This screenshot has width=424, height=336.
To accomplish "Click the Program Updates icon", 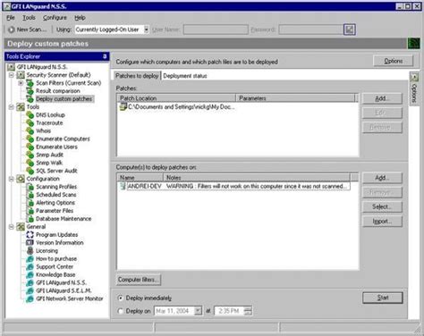I will (30, 235).
